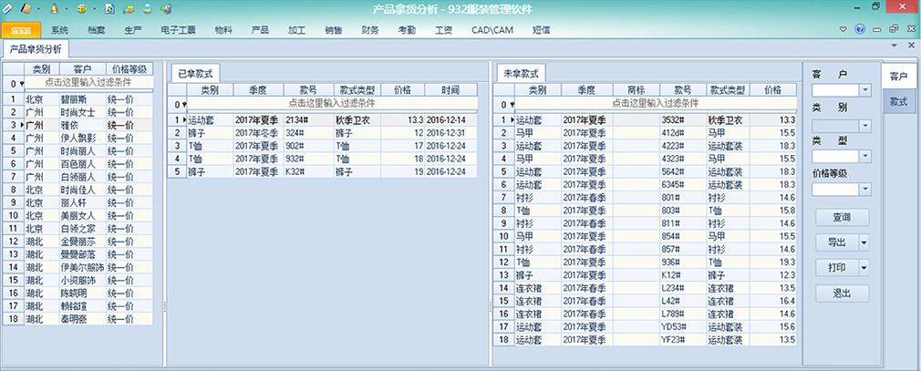Image resolution: width=921 pixels, height=371 pixels.
Task: Open the 客户 combo box dropdown
Action: tap(865, 90)
